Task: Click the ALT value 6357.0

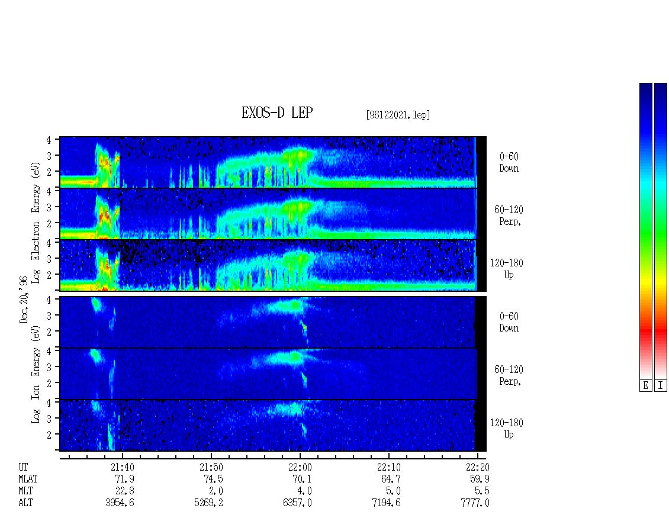Action: coord(297,503)
